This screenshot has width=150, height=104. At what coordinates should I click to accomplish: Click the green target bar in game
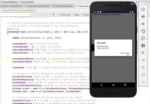[129, 67]
